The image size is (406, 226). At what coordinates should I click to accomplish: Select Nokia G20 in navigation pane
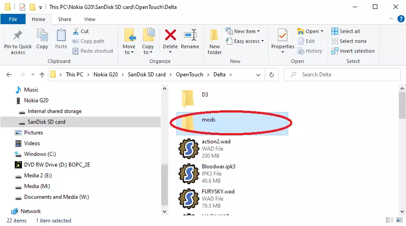(36, 100)
